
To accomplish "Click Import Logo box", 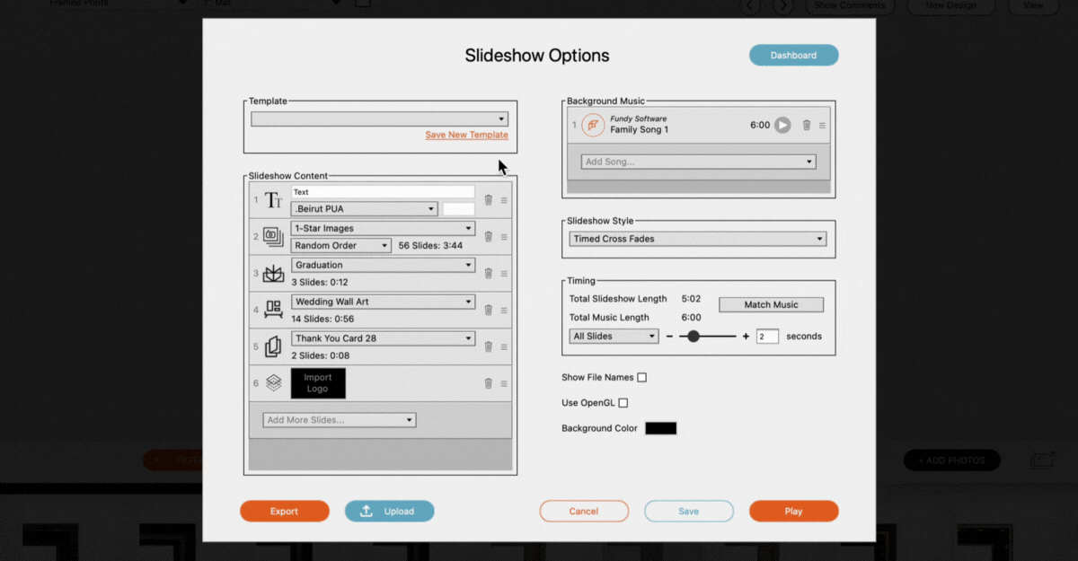I will (318, 383).
